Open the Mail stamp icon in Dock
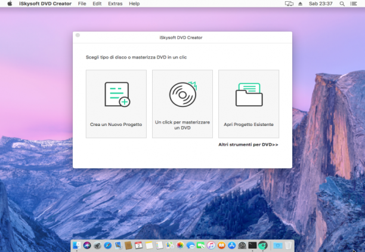 click(118, 245)
